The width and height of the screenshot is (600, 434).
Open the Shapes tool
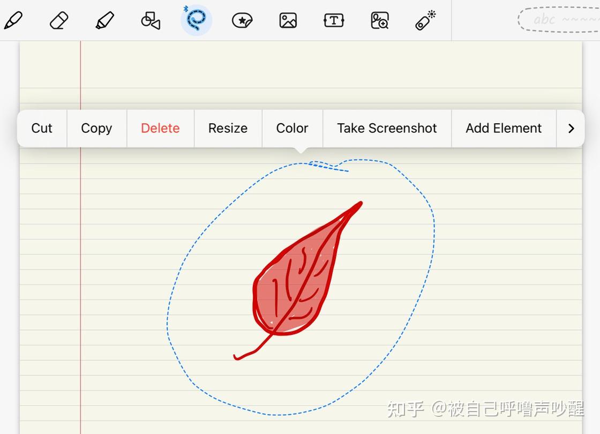point(150,20)
